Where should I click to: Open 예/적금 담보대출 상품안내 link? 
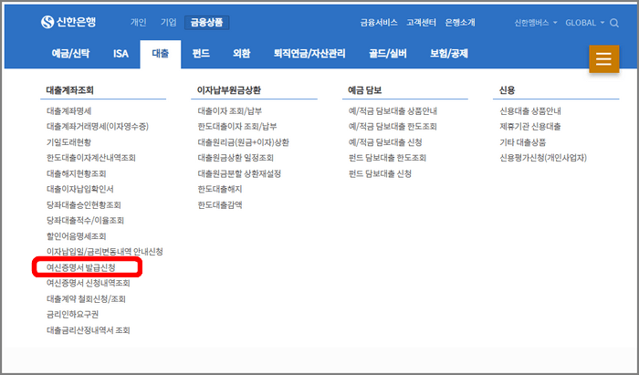393,111
